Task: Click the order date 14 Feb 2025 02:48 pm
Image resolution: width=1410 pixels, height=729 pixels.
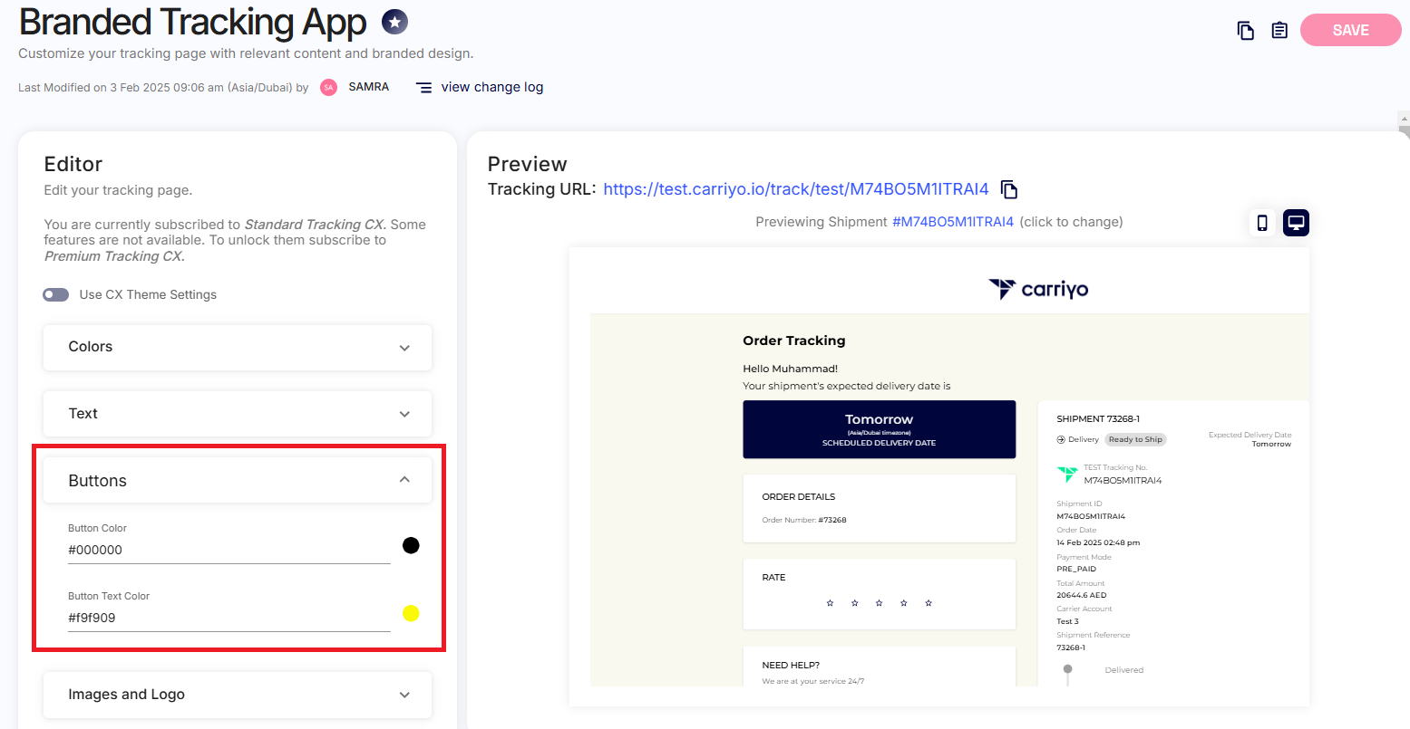Action: (1098, 543)
